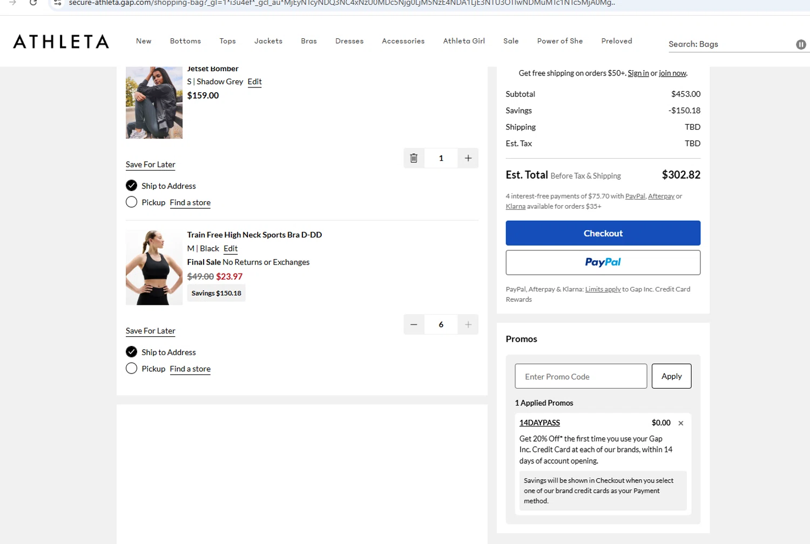This screenshot has width=810, height=544.
Task: Click the sports bra quantity plus button
Action: tap(468, 324)
